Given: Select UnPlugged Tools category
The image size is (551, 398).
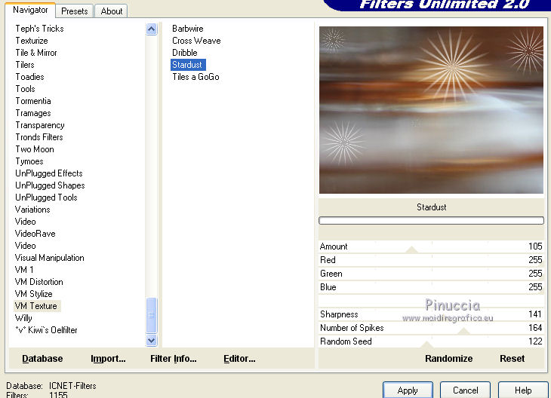Looking at the screenshot, I should tap(46, 197).
